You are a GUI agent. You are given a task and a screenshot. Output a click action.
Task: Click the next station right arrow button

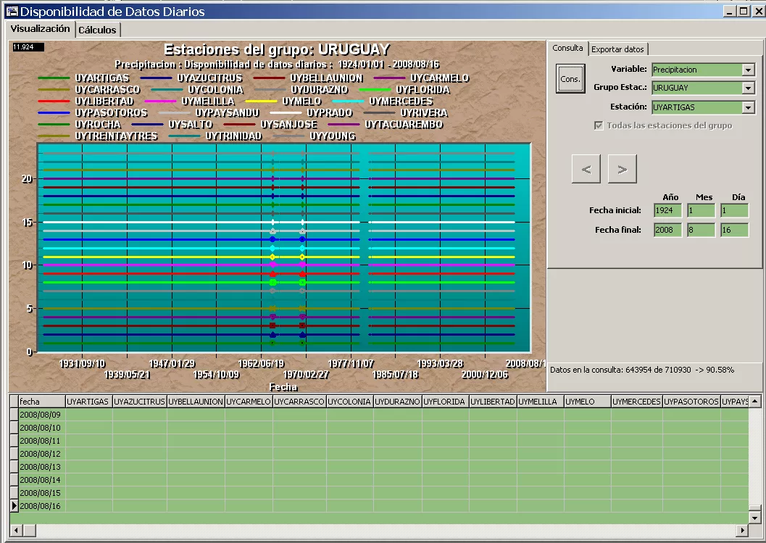(622, 169)
